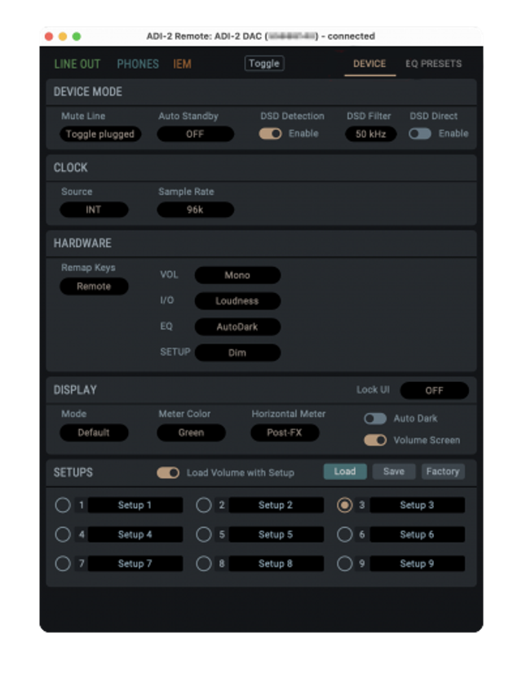This screenshot has width=522, height=684.
Task: Disable the DSD Detection switch
Action: tap(270, 134)
